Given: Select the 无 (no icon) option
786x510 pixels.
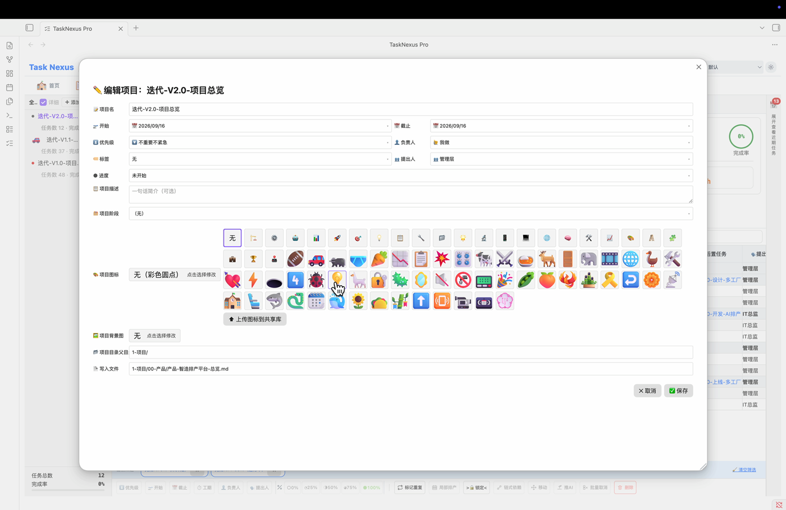Looking at the screenshot, I should pyautogui.click(x=232, y=238).
